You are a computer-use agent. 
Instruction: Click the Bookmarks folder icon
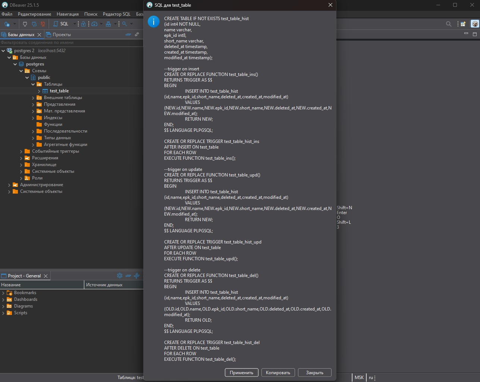tap(9, 293)
